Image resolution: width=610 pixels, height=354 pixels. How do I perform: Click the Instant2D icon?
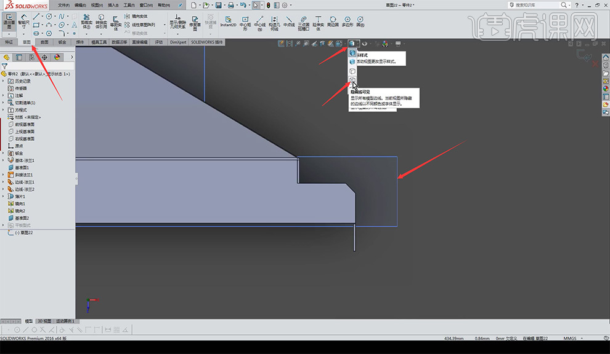(229, 21)
